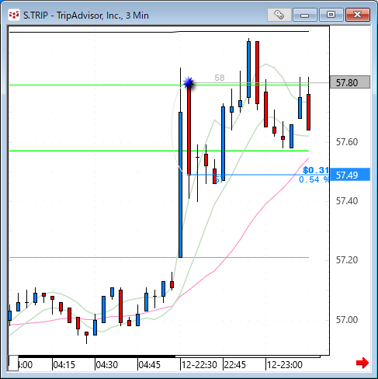Click the 04:15 time axis label
The width and height of the screenshot is (378, 379).
tap(64, 365)
